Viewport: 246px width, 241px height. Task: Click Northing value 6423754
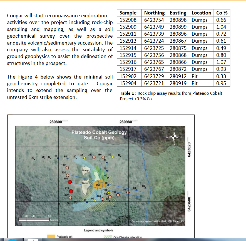click(x=154, y=20)
